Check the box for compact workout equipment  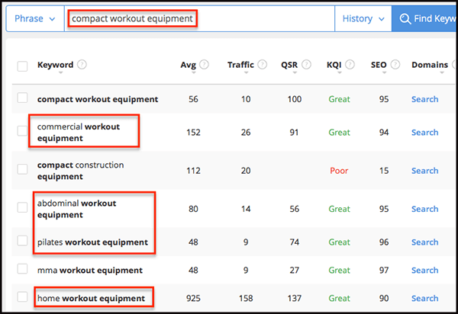pos(22,98)
